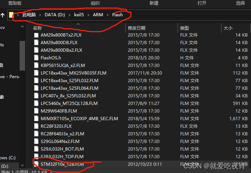The height and width of the screenshot is (173, 251).
Task: Click navigation pane scroll down arrow
Action: [23, 165]
